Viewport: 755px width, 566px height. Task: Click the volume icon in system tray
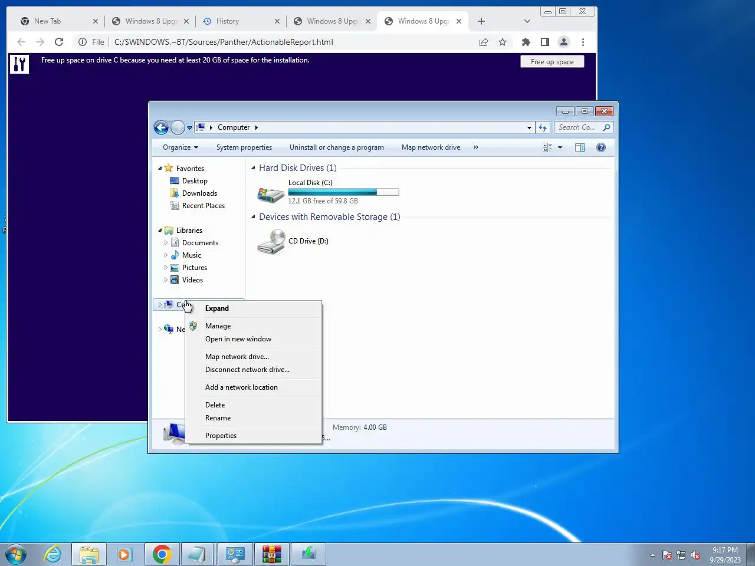point(696,555)
